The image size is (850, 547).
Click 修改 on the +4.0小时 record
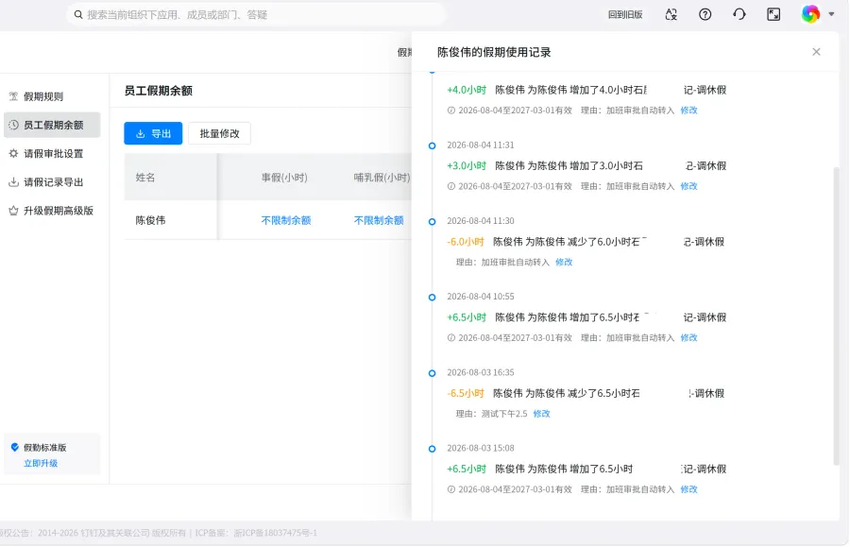click(x=689, y=110)
